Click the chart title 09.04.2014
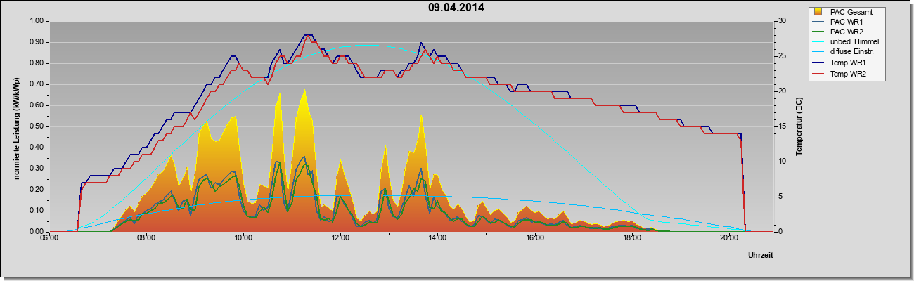Viewport: 914px width, 281px height. (456, 8)
